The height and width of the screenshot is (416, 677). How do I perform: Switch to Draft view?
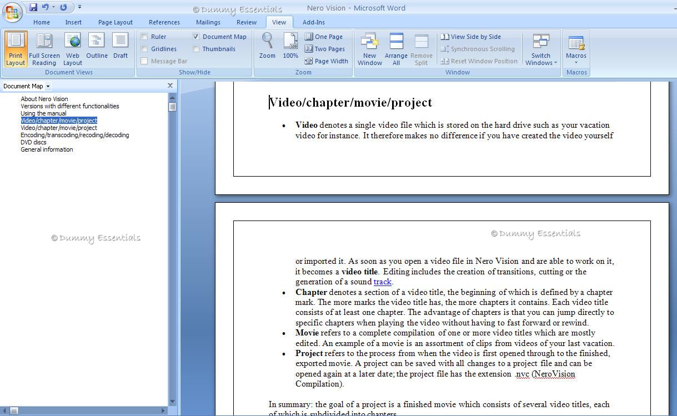(121, 46)
